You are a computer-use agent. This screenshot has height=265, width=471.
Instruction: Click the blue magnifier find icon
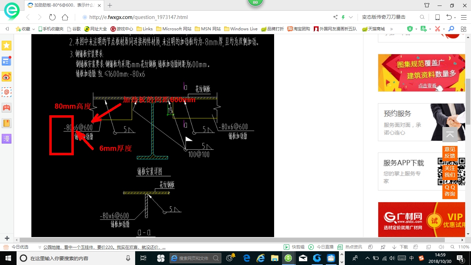click(x=451, y=29)
